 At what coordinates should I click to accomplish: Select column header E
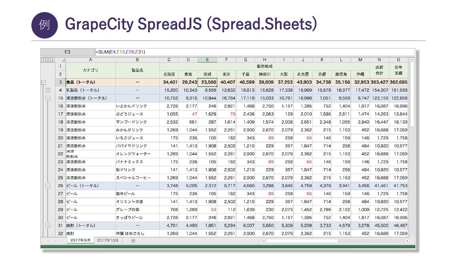point(207,60)
